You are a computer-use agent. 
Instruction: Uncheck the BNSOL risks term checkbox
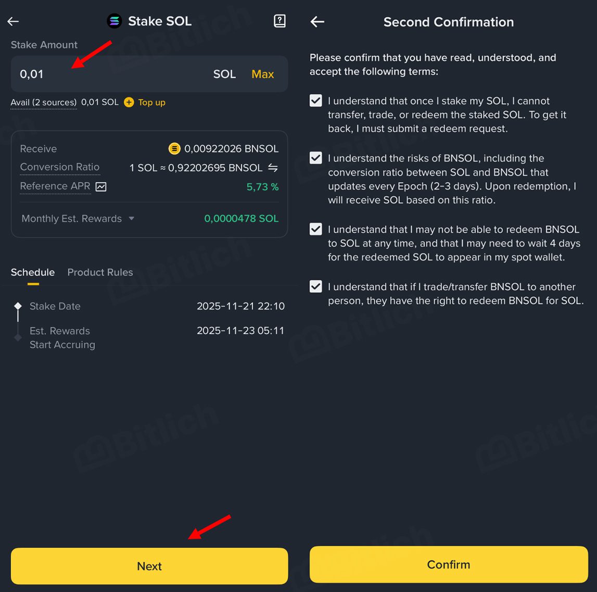pos(315,158)
